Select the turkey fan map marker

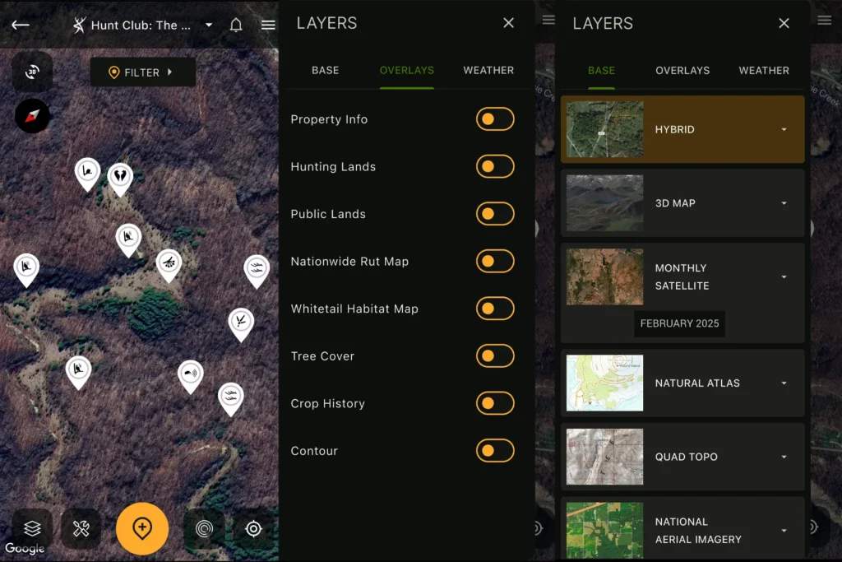click(x=169, y=266)
